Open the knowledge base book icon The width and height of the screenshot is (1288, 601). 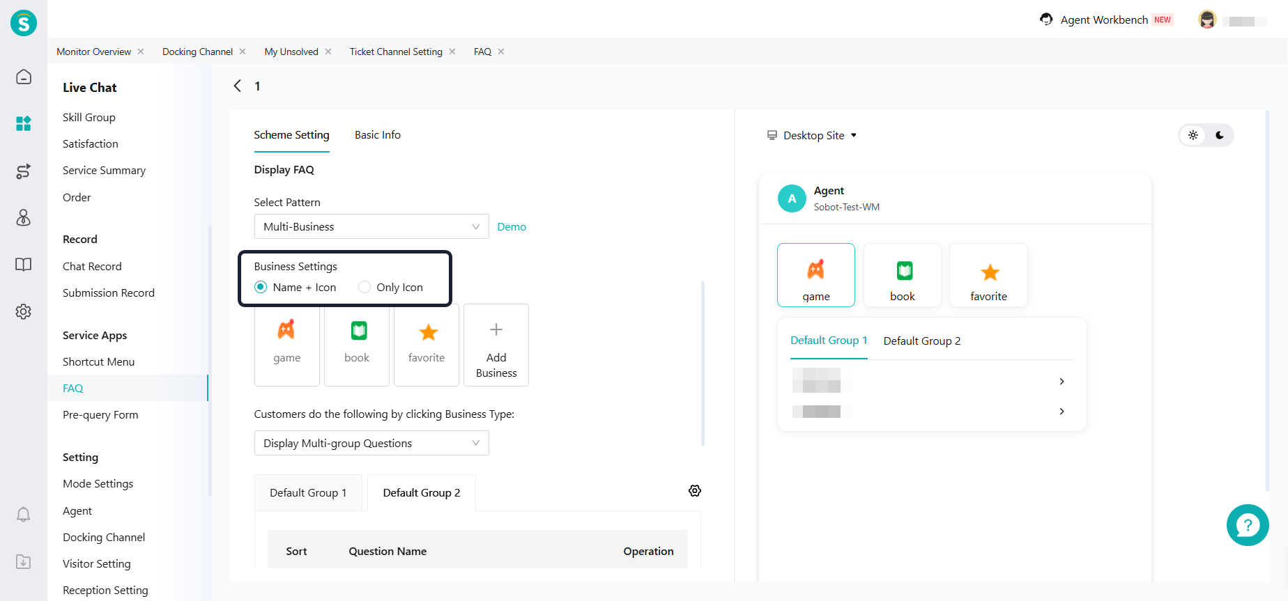click(24, 265)
